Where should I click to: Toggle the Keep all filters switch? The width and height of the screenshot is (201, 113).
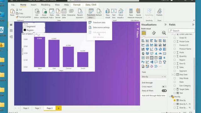pos(164,91)
